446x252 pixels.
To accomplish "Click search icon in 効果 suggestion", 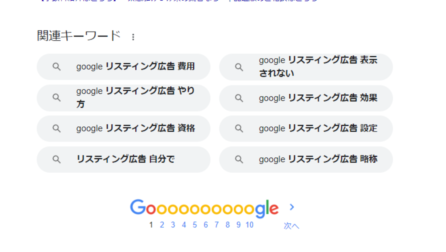I will [239, 98].
